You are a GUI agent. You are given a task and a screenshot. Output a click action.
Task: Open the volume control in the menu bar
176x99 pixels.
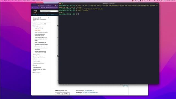147,1
